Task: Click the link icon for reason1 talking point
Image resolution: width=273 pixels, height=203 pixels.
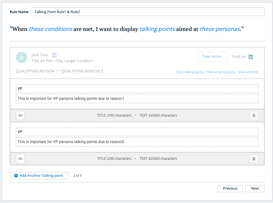Action: 20,115
